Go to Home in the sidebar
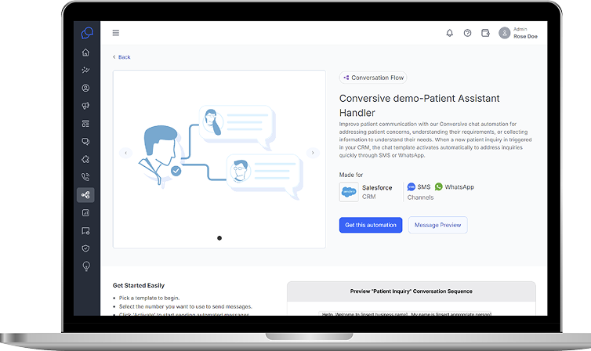Screen dimensions: 591x351 (x=85, y=52)
